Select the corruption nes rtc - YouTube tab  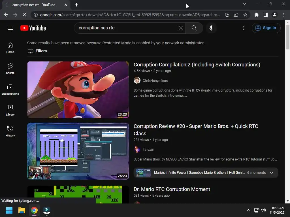(x=34, y=5)
